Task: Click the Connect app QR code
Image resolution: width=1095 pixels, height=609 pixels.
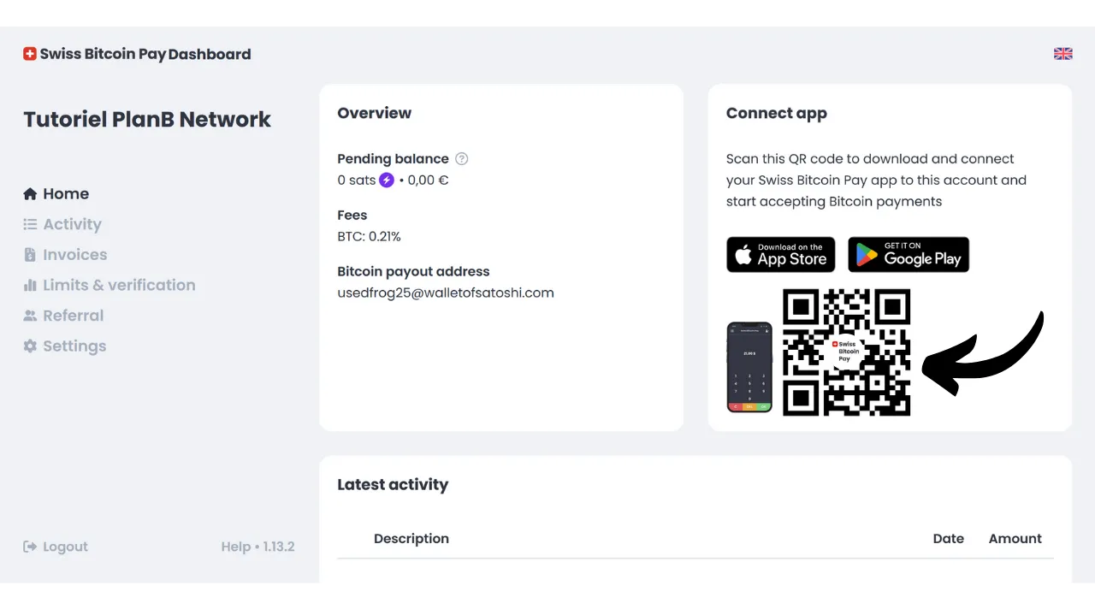Action: pos(846,352)
